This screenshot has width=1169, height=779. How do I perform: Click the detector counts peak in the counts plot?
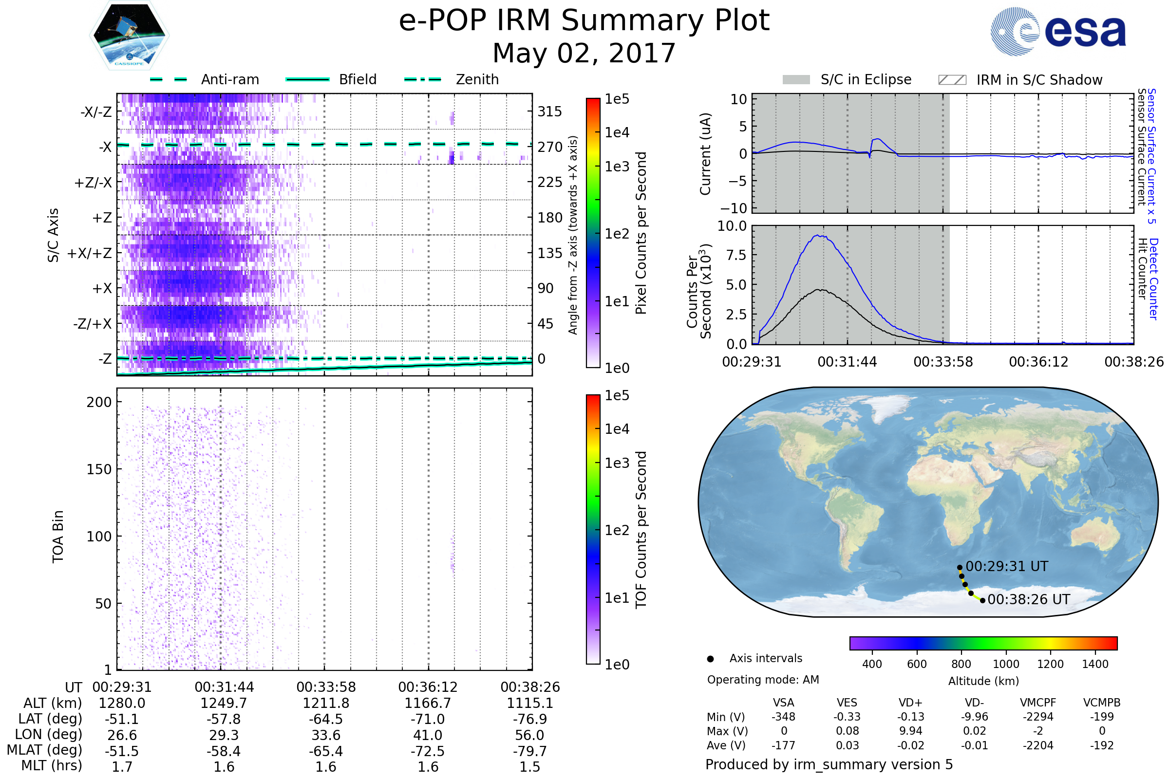click(x=819, y=236)
